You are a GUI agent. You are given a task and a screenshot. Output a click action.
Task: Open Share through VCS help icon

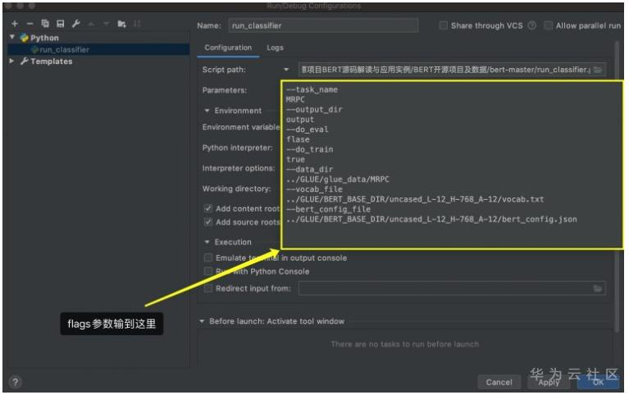click(x=532, y=25)
